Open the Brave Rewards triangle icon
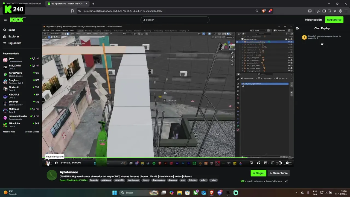Screen dimensions: 350x197 (270, 11)
